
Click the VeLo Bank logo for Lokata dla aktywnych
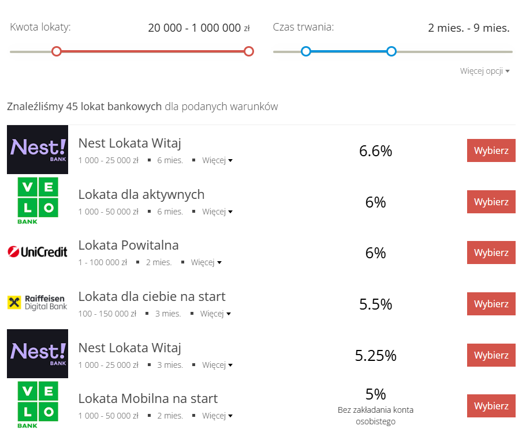pyautogui.click(x=38, y=201)
